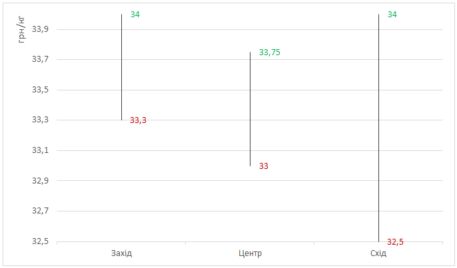Select the 33,1 y-axis tick label
Viewport: 457px width, 268px height.
[41, 150]
